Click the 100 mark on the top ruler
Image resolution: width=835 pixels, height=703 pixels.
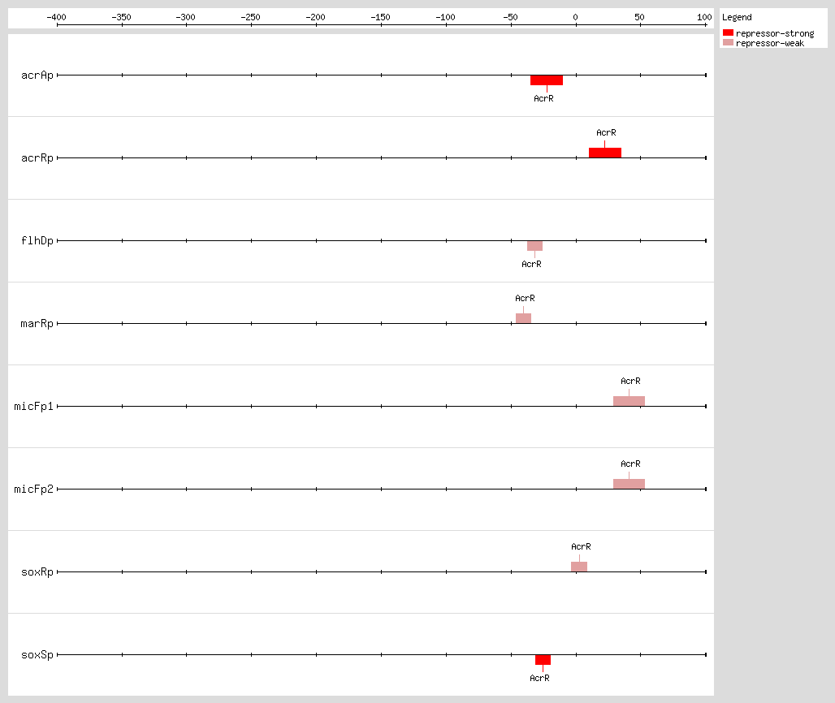[x=704, y=17]
